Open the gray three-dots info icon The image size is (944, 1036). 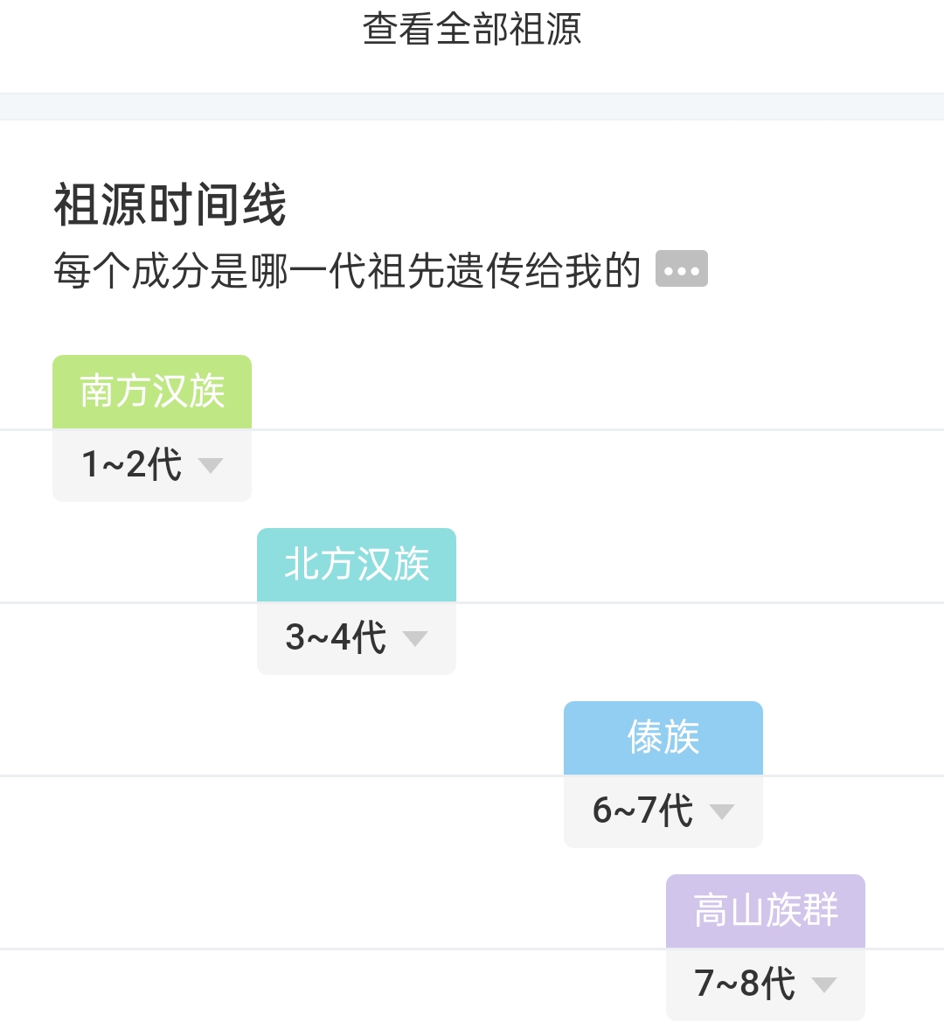681,269
